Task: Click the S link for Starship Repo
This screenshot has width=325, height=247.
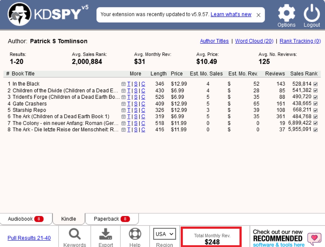Action: [x=136, y=110]
